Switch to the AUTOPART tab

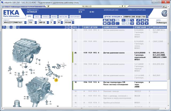tap(75, 17)
